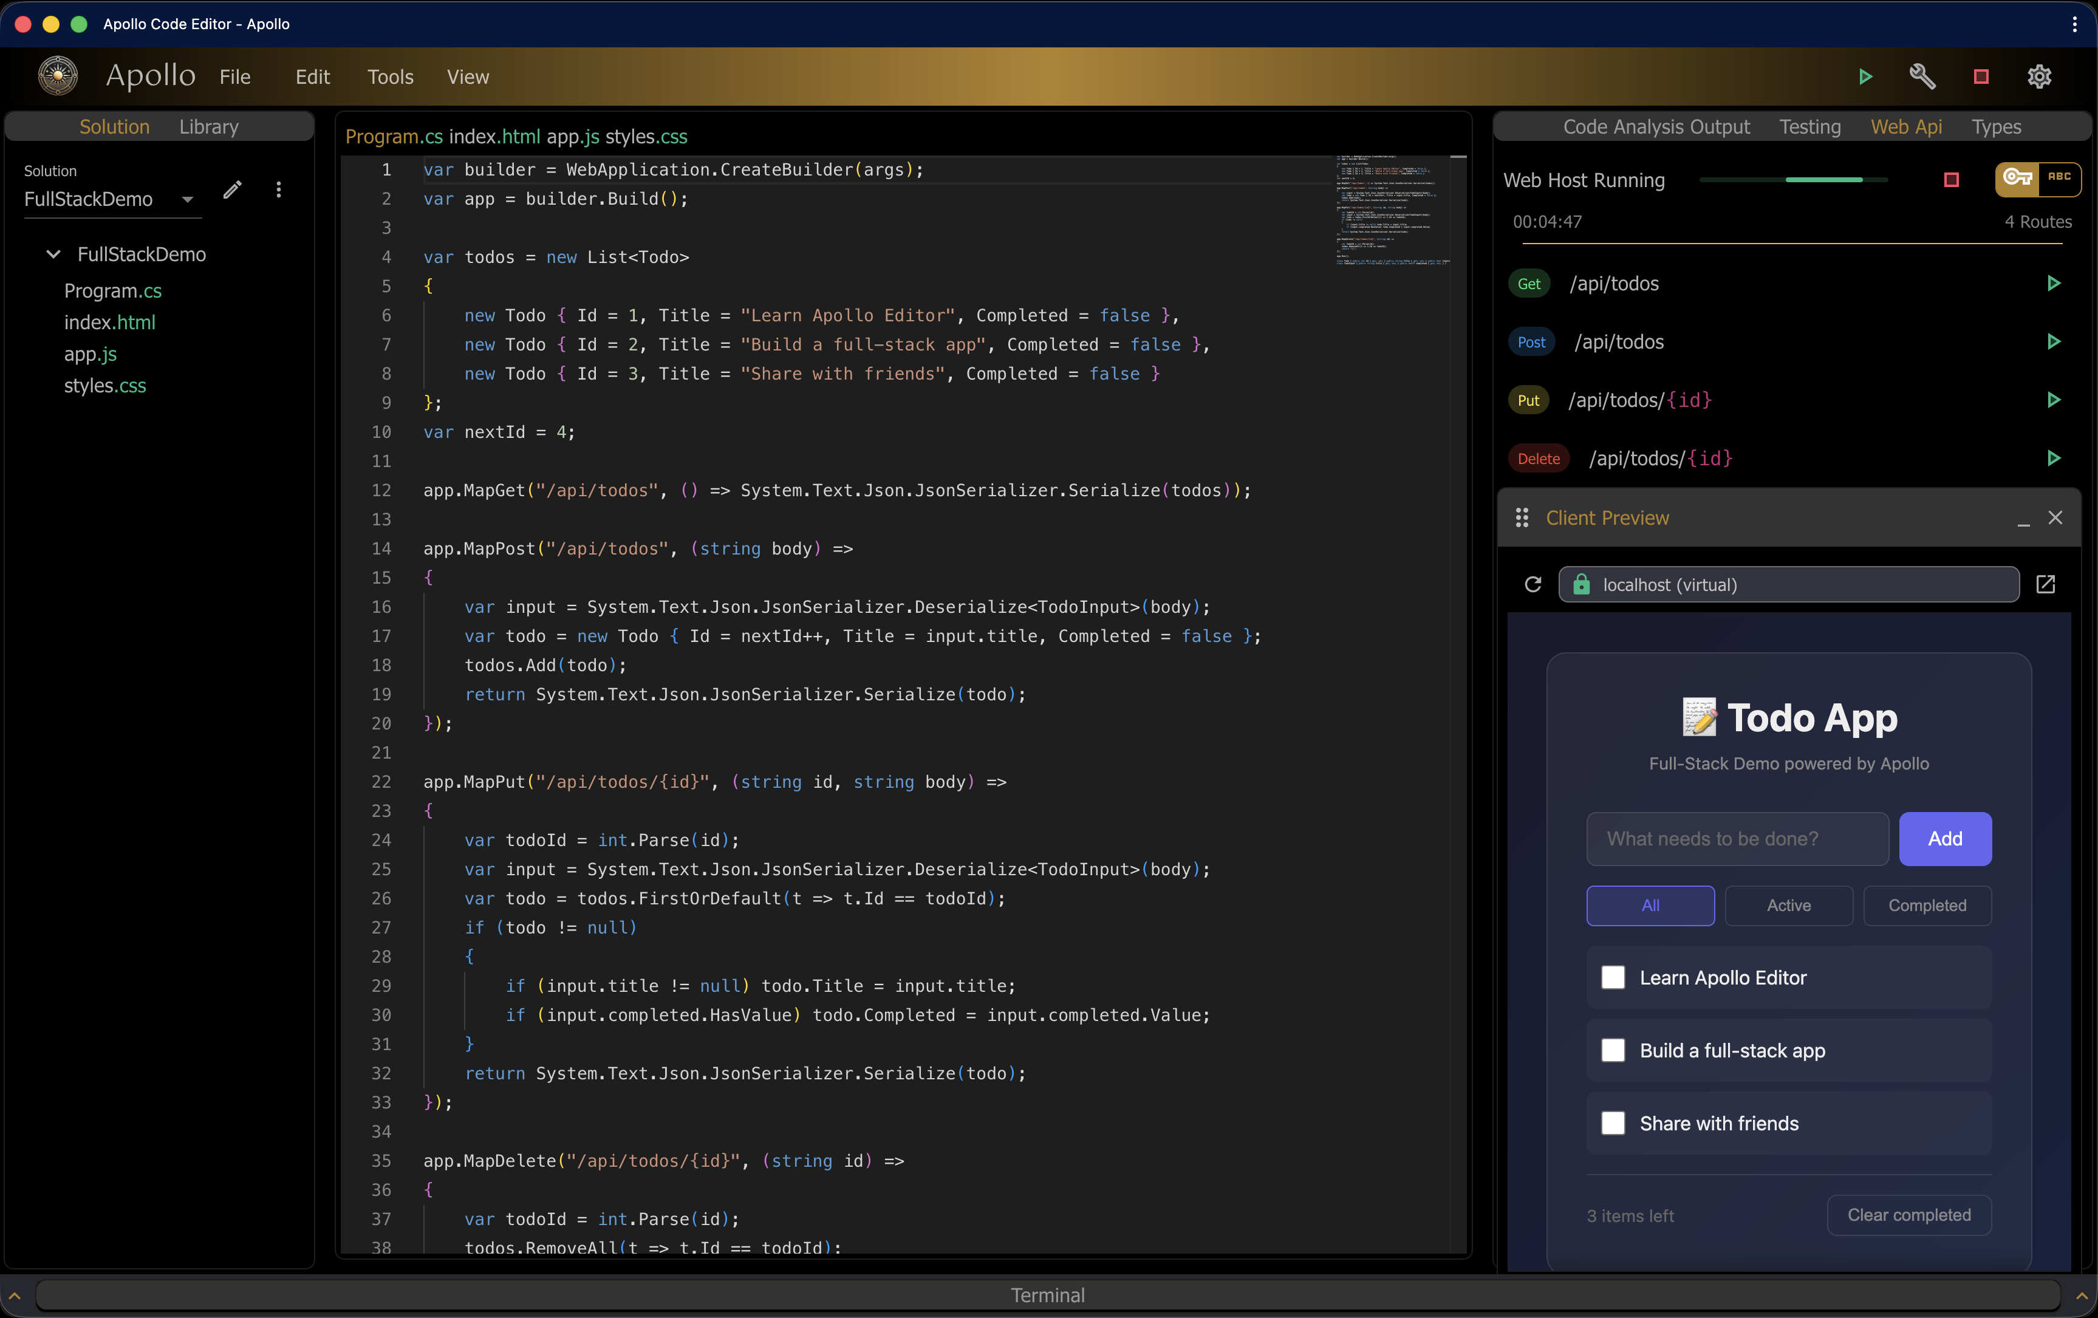This screenshot has height=1318, width=2098.
Task: Stop the running web host
Action: tap(1952, 179)
